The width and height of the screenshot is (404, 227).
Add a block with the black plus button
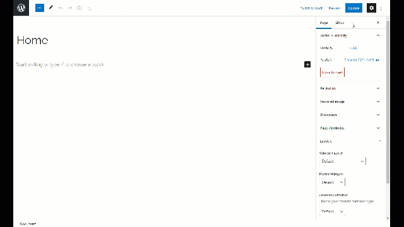[307, 64]
